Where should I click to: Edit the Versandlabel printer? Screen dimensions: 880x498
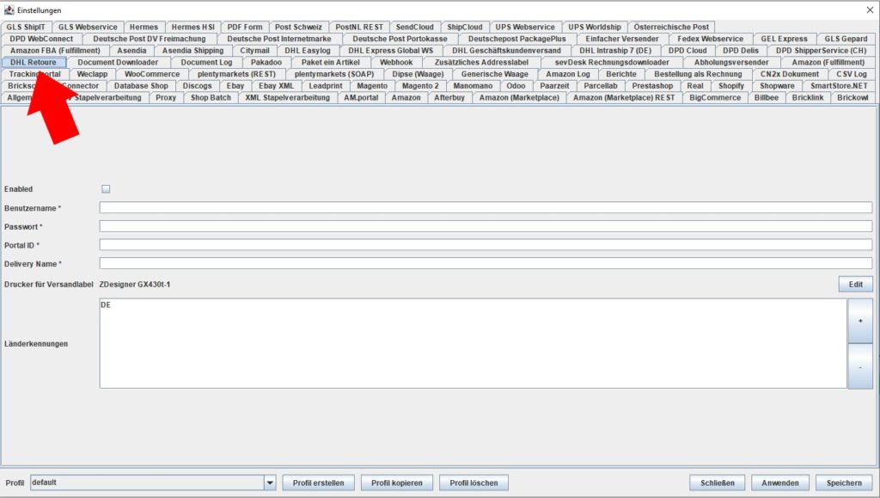[x=855, y=285]
